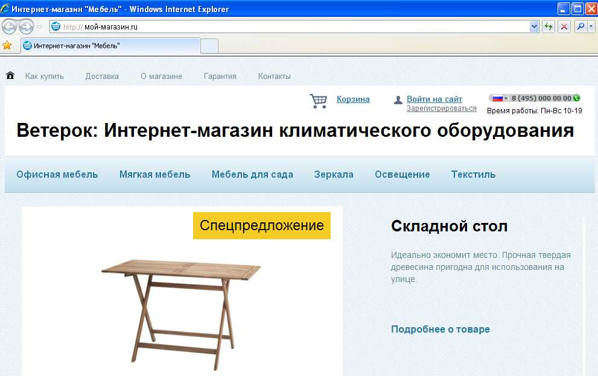This screenshot has height=376, width=598.
Task: Click the shopping cart icon
Action: pyautogui.click(x=318, y=101)
